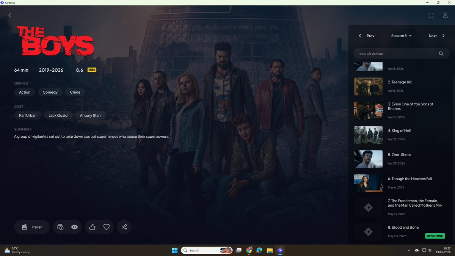
Task: Open cast member Jack Quaid
Action: pos(58,115)
